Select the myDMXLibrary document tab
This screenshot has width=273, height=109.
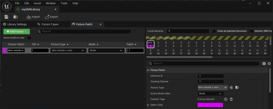coord(31,10)
